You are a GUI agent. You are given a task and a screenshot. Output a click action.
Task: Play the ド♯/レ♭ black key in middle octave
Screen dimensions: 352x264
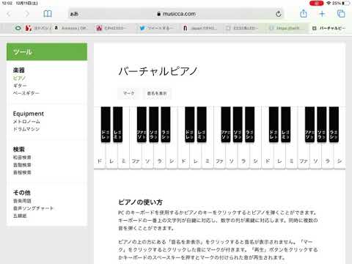tap(190, 124)
